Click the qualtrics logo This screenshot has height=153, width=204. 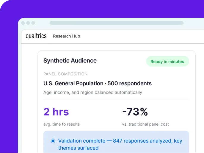(36, 36)
